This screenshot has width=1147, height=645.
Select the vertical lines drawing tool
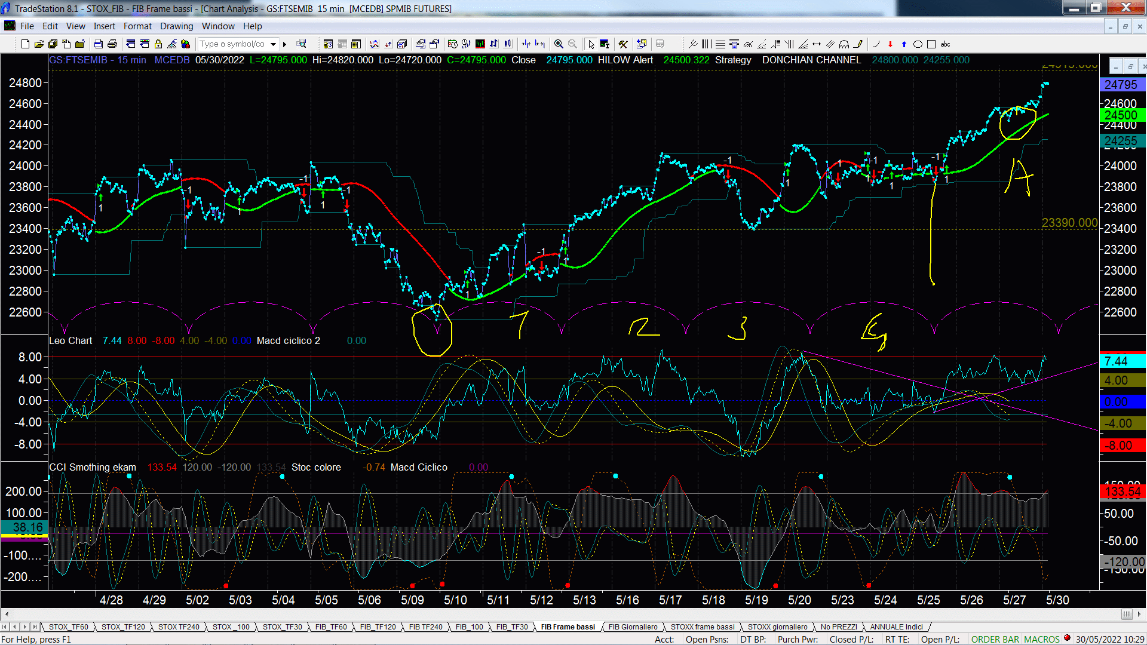(x=706, y=44)
